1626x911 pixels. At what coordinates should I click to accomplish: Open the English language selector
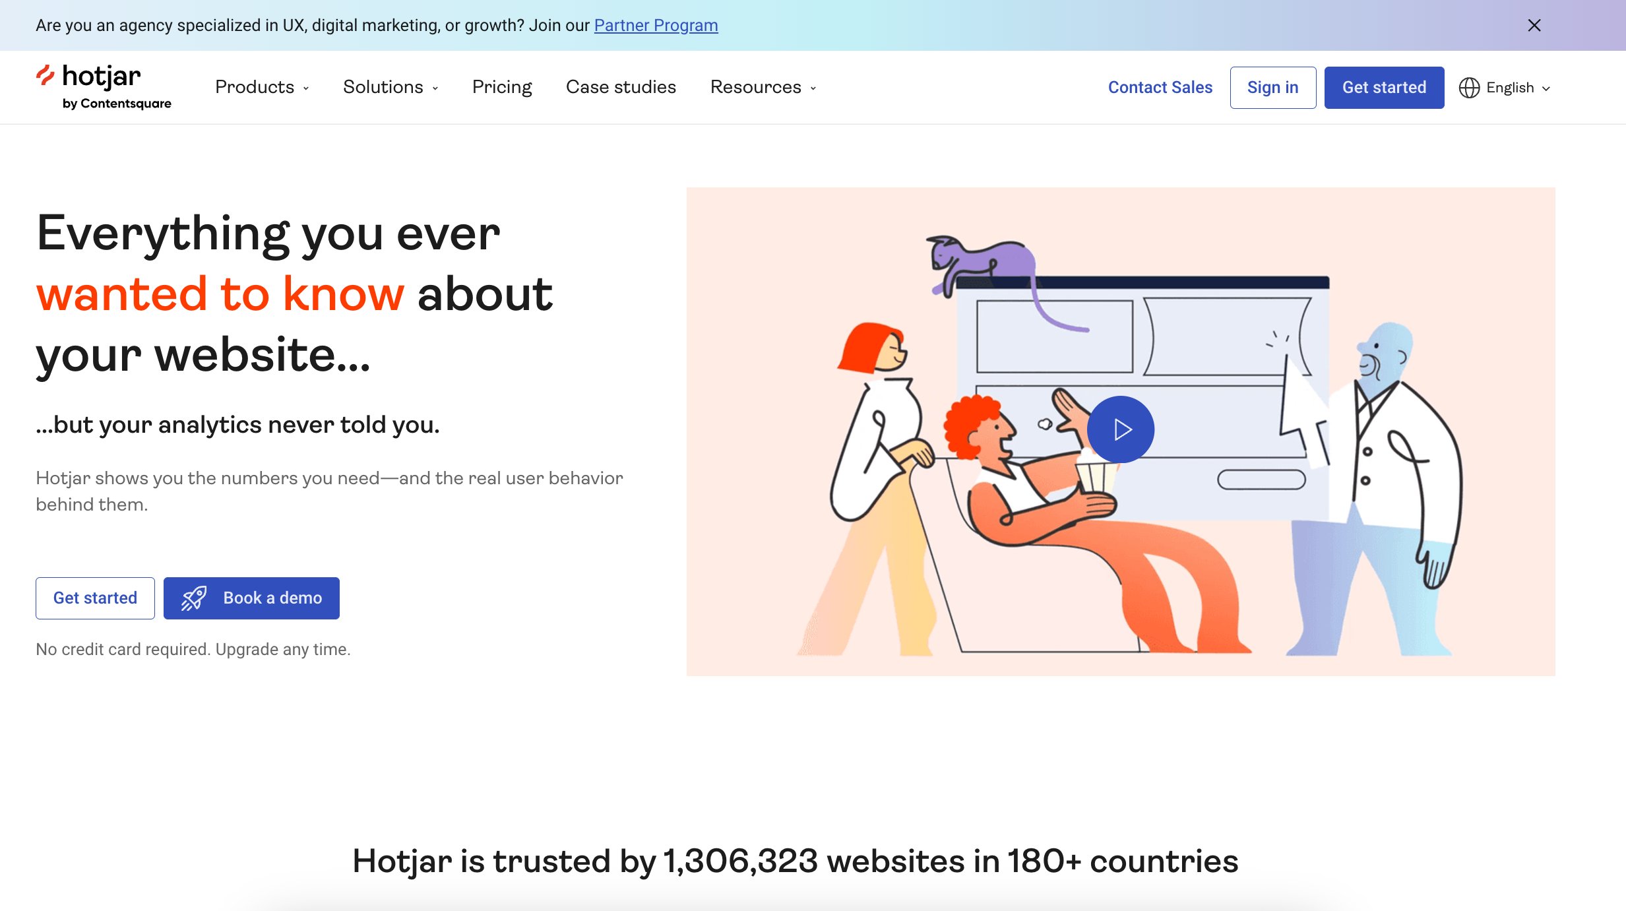click(x=1505, y=87)
